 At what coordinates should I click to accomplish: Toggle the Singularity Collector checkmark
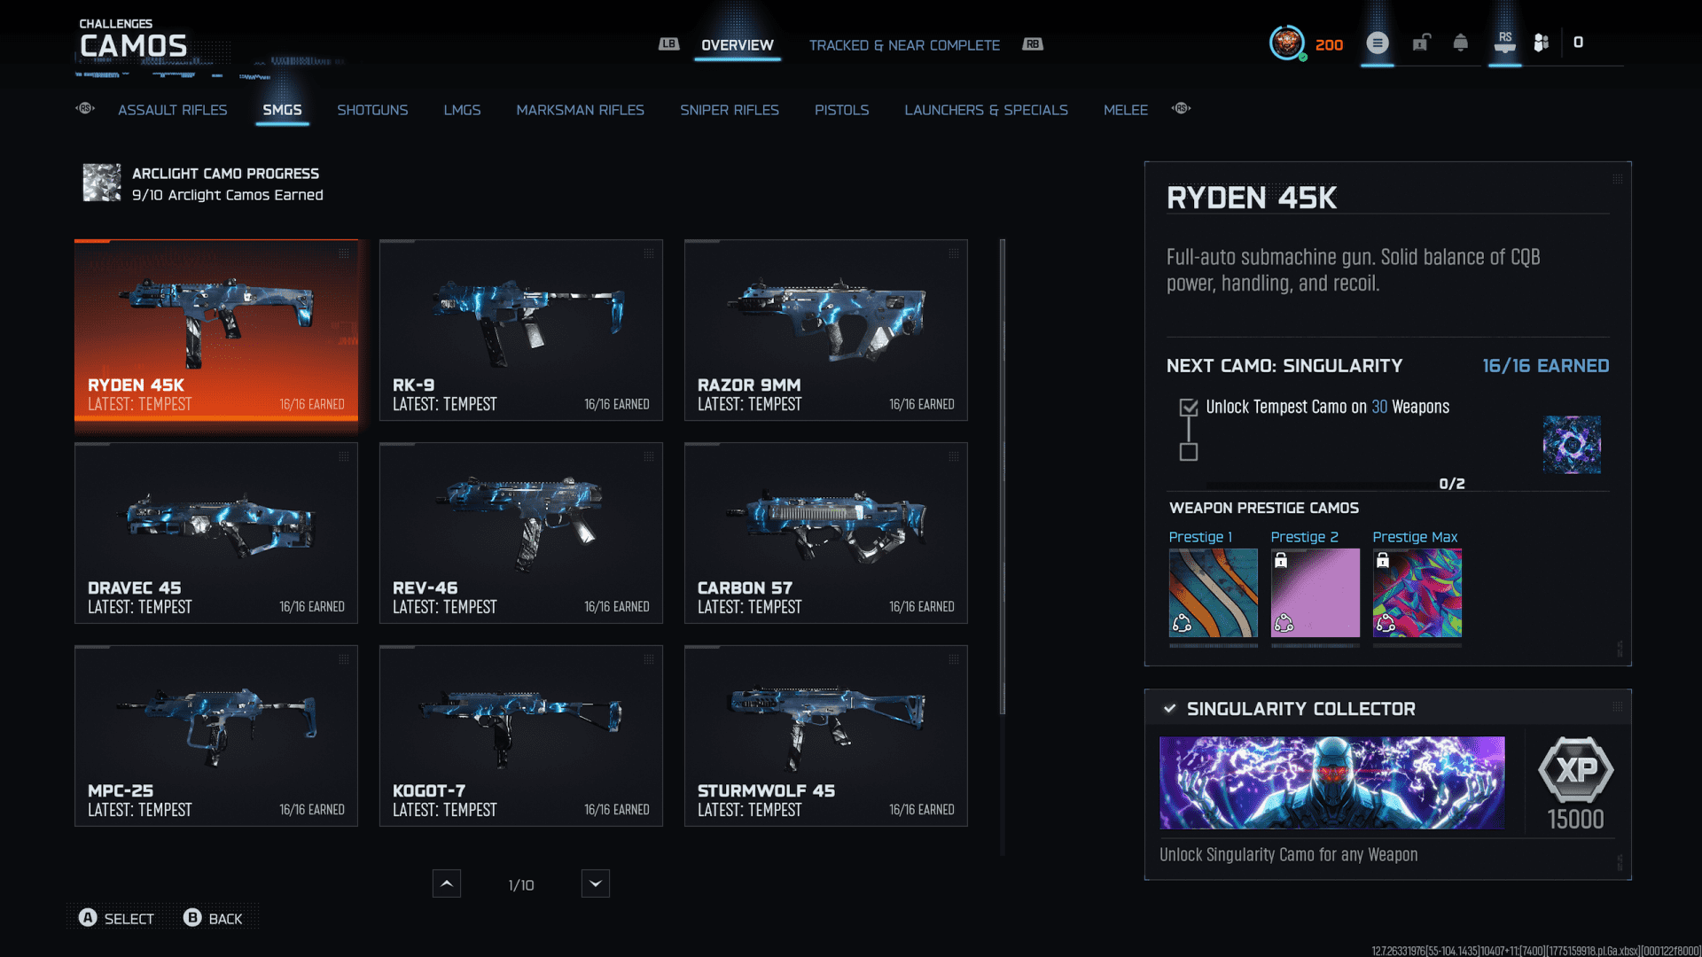1170,709
